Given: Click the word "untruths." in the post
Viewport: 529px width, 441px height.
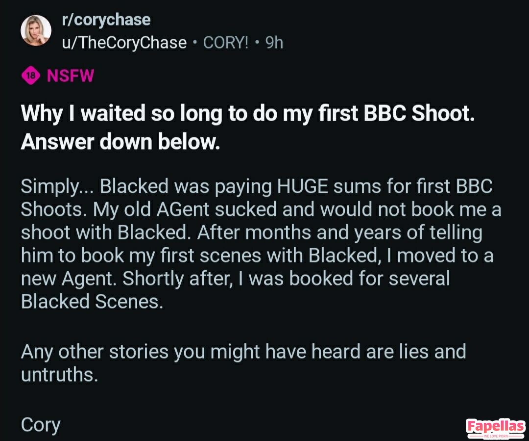Looking at the screenshot, I should pos(60,374).
